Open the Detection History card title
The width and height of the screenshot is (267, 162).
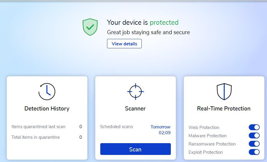click(x=47, y=109)
